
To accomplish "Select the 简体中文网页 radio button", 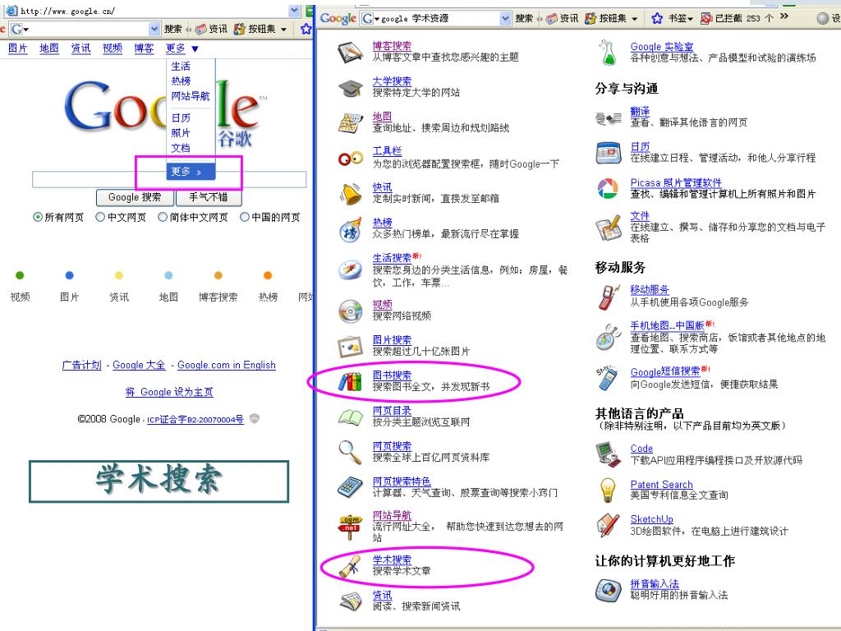I will [163, 217].
